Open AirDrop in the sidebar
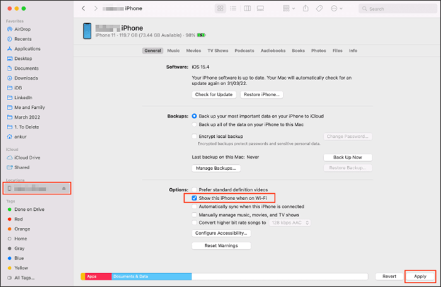Image resolution: width=441 pixels, height=287 pixels. coord(23,29)
